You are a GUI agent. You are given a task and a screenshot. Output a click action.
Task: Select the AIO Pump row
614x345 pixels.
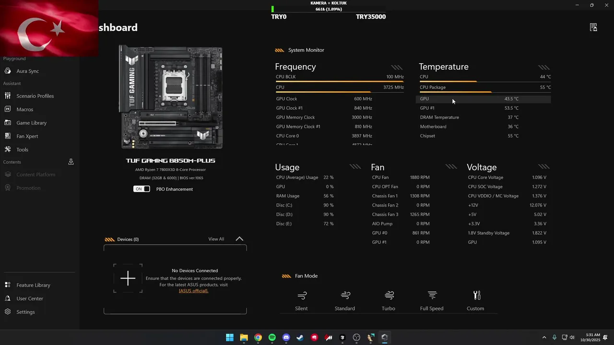click(x=401, y=224)
